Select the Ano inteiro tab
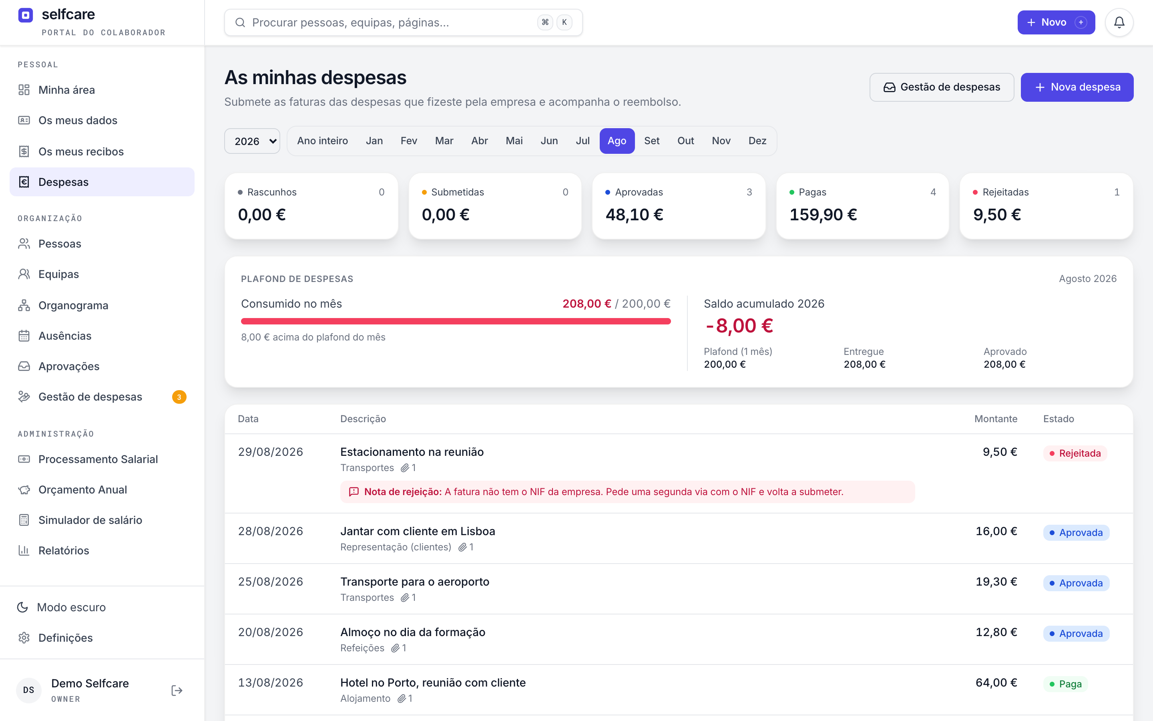 click(x=323, y=141)
